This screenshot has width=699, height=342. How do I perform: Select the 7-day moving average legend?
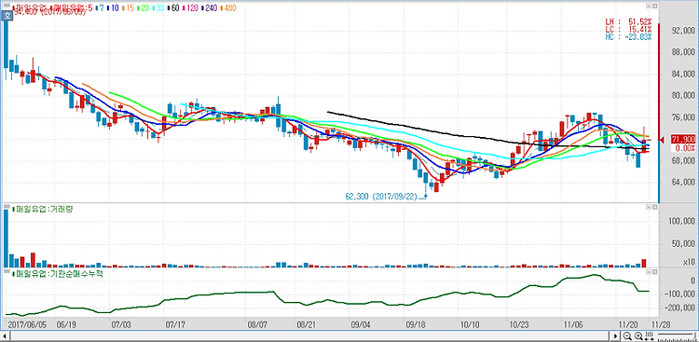100,8
